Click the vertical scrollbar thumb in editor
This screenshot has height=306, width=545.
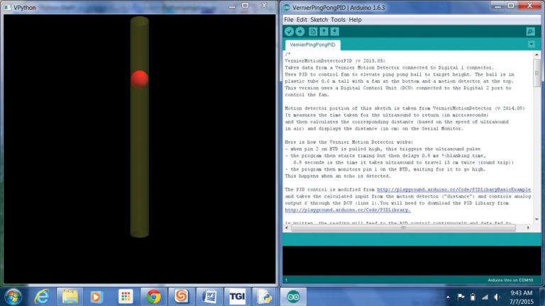tap(536, 73)
